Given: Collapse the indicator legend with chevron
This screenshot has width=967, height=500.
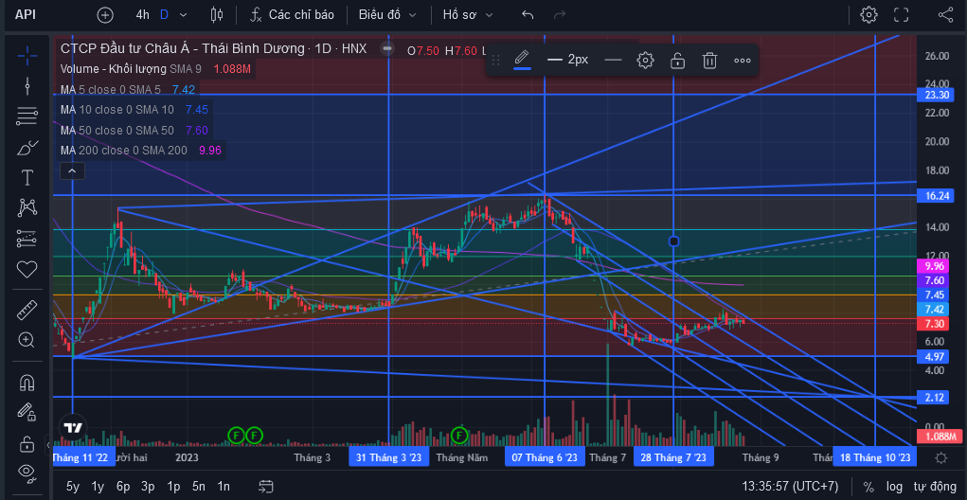Looking at the screenshot, I should [x=72, y=170].
